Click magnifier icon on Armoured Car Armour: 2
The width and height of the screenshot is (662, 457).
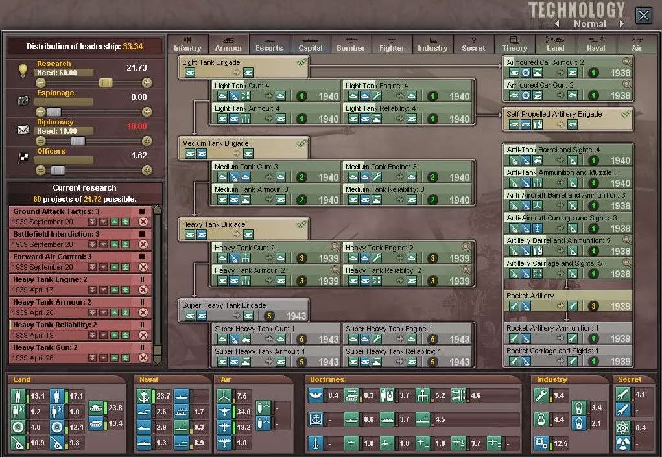pos(627,62)
